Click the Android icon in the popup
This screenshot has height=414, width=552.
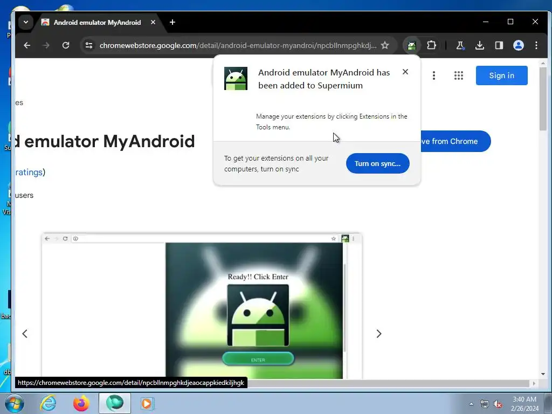tap(236, 79)
